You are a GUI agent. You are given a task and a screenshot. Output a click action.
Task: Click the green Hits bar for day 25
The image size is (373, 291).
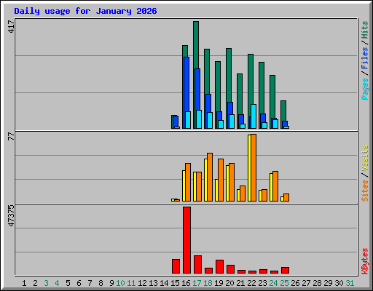[x=283, y=111]
